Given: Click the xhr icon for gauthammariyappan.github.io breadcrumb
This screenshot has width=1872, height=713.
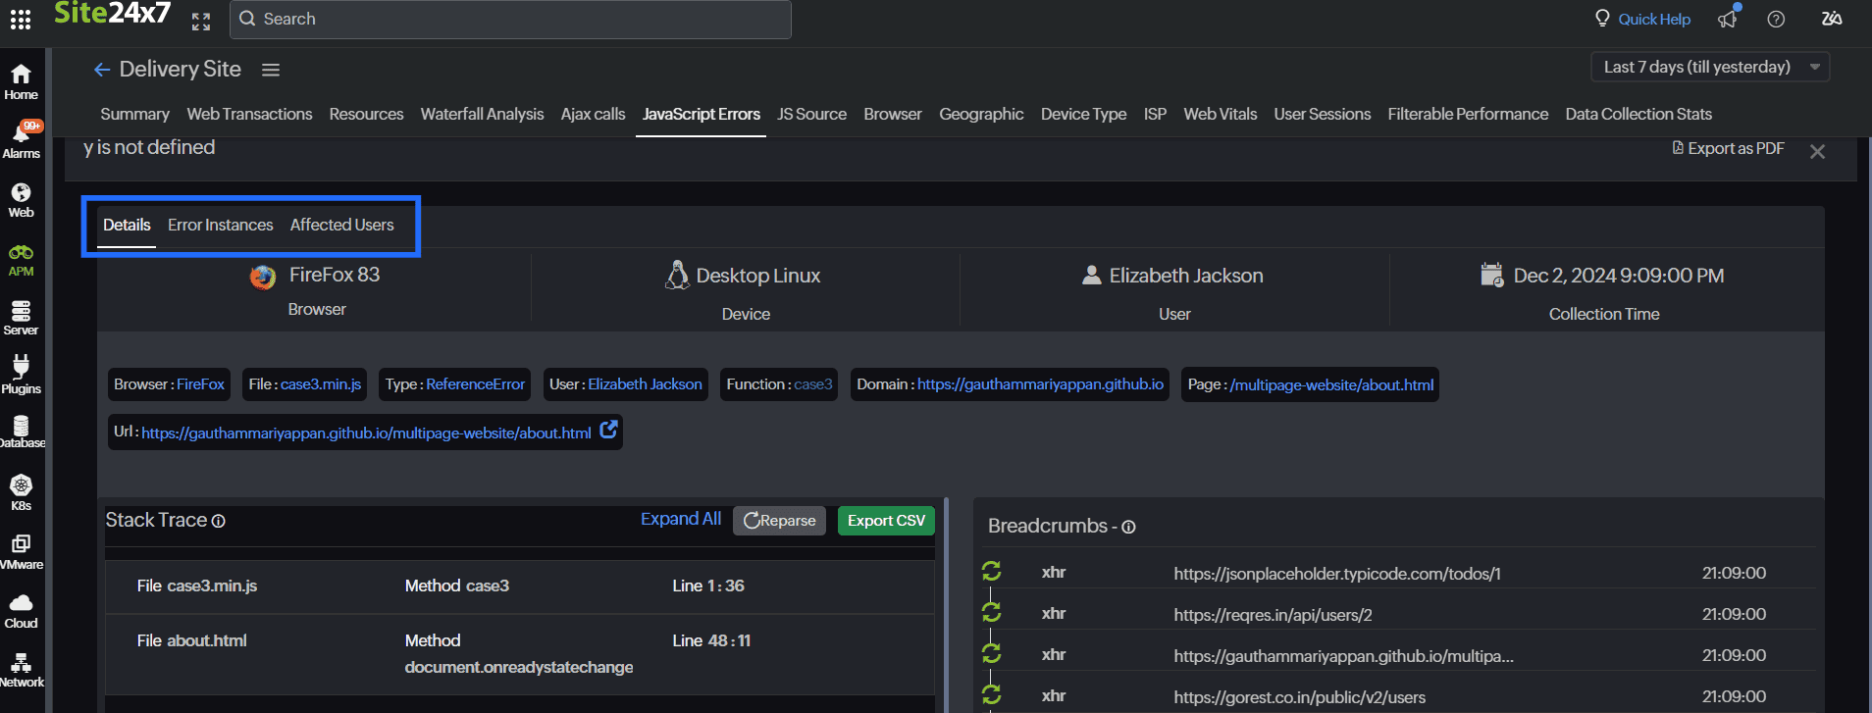Looking at the screenshot, I should 992,653.
